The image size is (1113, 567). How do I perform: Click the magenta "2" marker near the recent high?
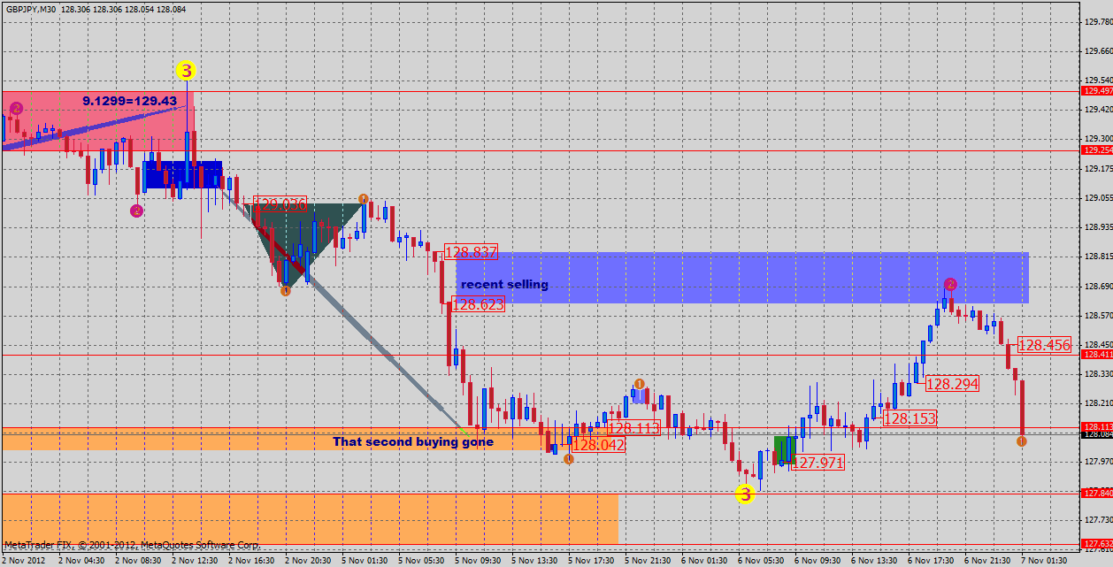click(x=950, y=284)
